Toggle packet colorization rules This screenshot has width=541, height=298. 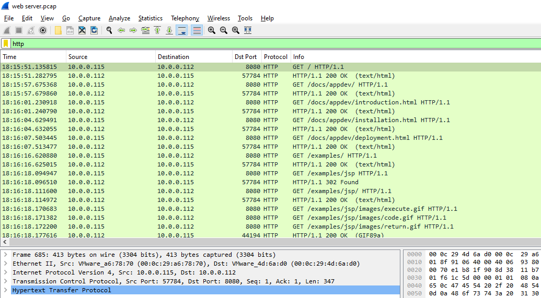tap(197, 30)
